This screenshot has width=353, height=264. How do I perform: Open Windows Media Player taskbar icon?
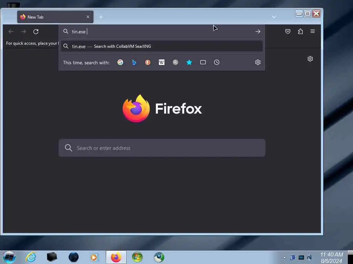point(94,257)
